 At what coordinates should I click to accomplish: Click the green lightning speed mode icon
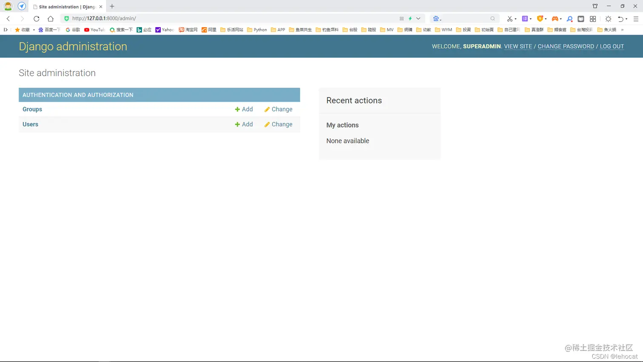click(410, 19)
